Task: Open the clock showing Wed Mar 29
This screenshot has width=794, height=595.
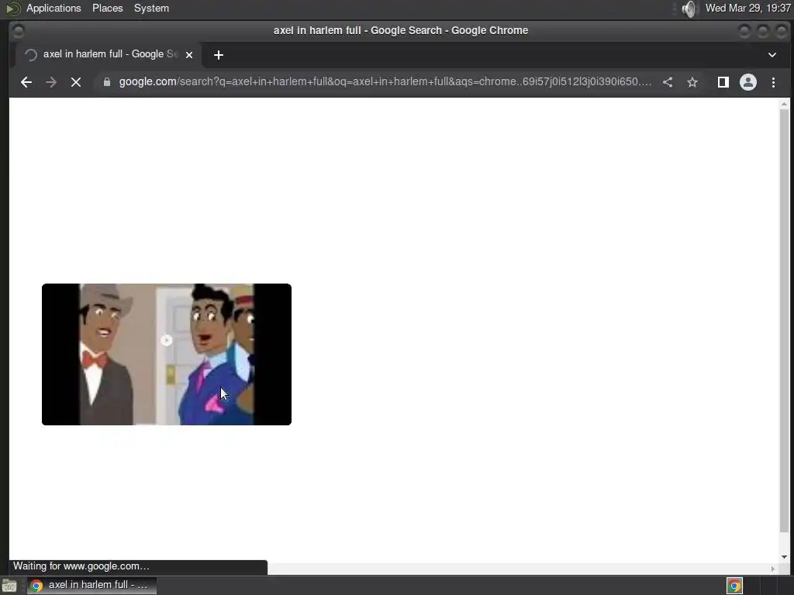Action: tap(748, 8)
